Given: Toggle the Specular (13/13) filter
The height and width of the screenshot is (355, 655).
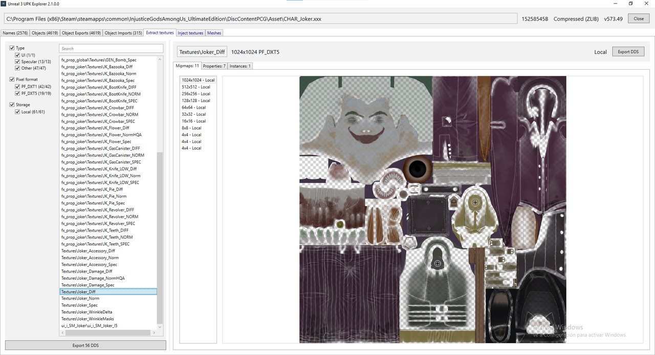Looking at the screenshot, I should [17, 61].
